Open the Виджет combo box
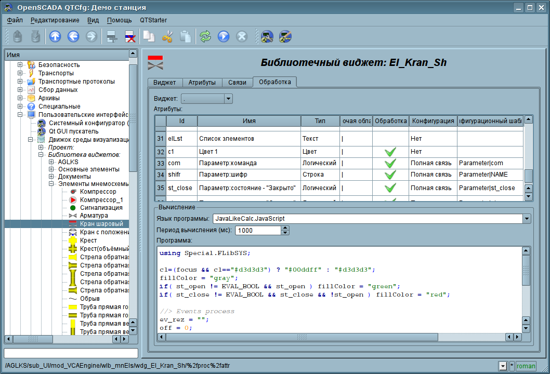Viewport: 550px width, 374px height. [206, 99]
